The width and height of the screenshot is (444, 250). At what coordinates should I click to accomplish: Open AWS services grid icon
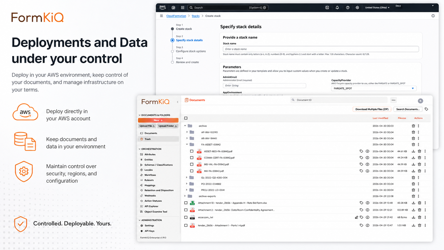coord(182,8)
